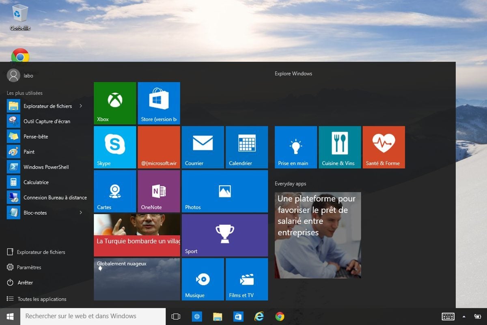Select the Corbeille desktop icon
487x325 pixels.
click(20, 17)
